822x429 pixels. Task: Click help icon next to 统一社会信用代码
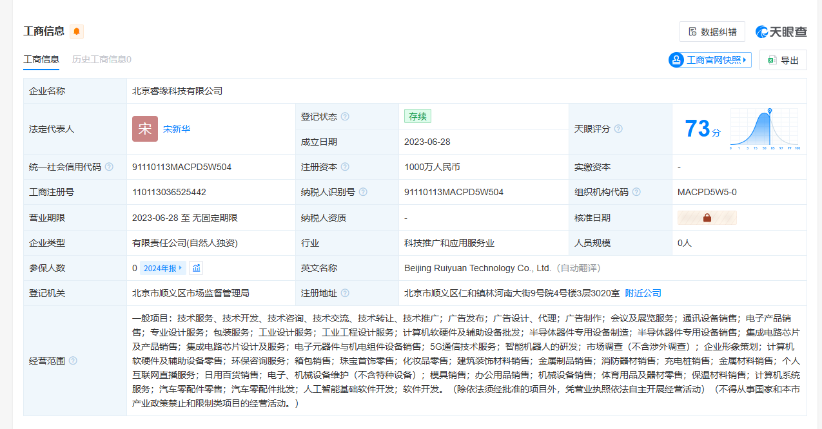coord(109,167)
